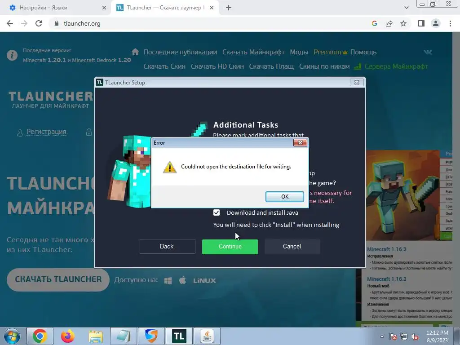Click the TL taskbar icon
Screen dimensions: 460x345
(x=179, y=336)
